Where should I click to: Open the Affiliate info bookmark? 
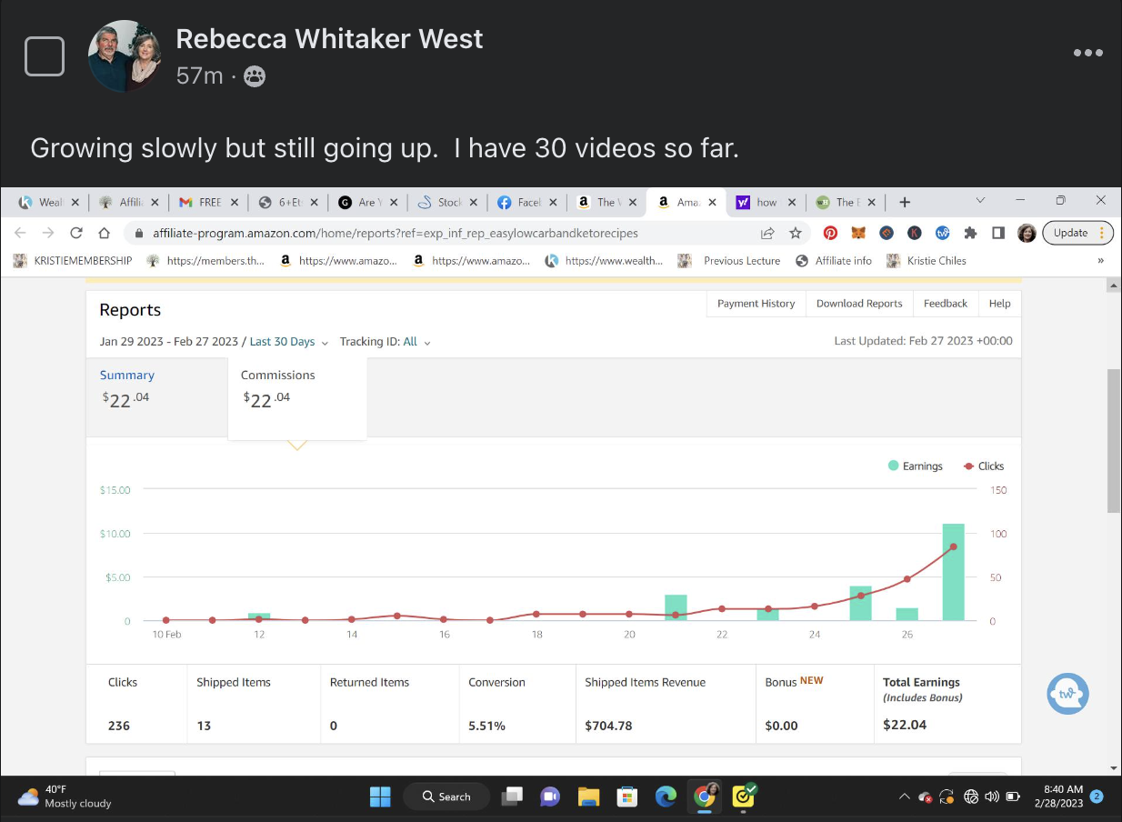(x=834, y=260)
